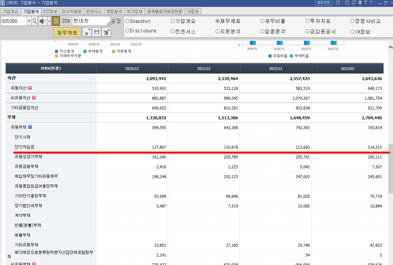The image size is (393, 265).
Task: Select the 업종분석 radio button
Action: pyautogui.click(x=262, y=31)
